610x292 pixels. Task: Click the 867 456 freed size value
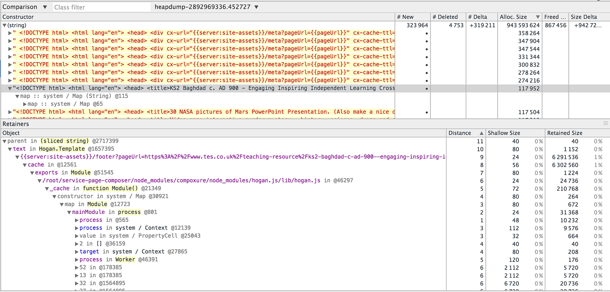tap(555, 25)
